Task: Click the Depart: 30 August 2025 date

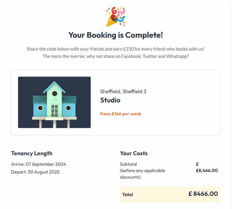Action: click(x=35, y=172)
